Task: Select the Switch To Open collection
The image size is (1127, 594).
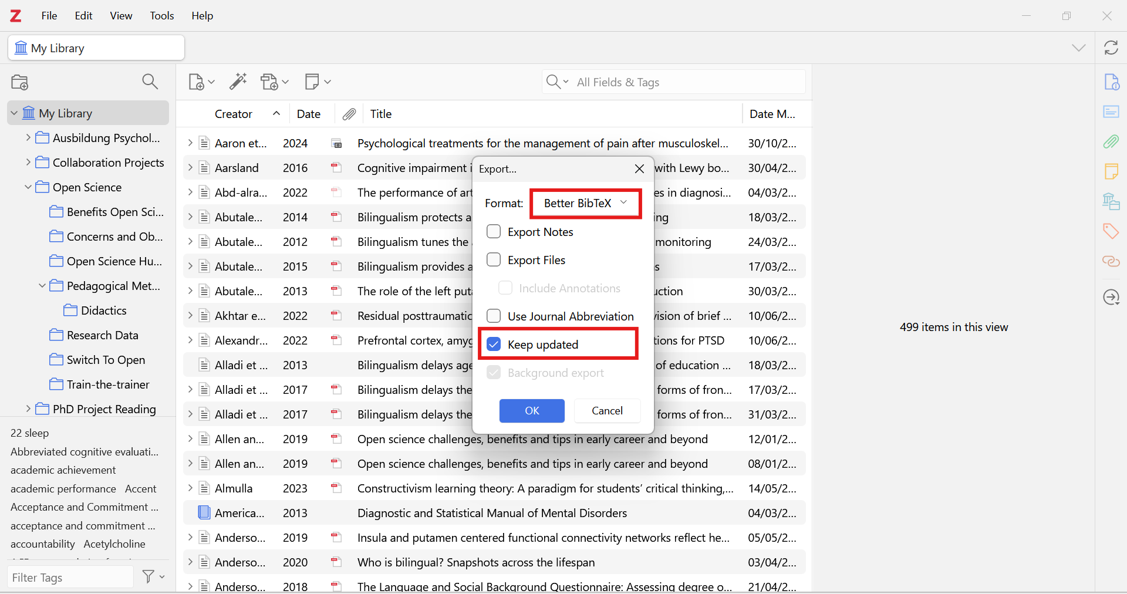Action: pyautogui.click(x=106, y=360)
